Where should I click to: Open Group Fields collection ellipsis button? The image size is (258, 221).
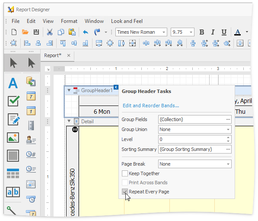tap(228, 119)
